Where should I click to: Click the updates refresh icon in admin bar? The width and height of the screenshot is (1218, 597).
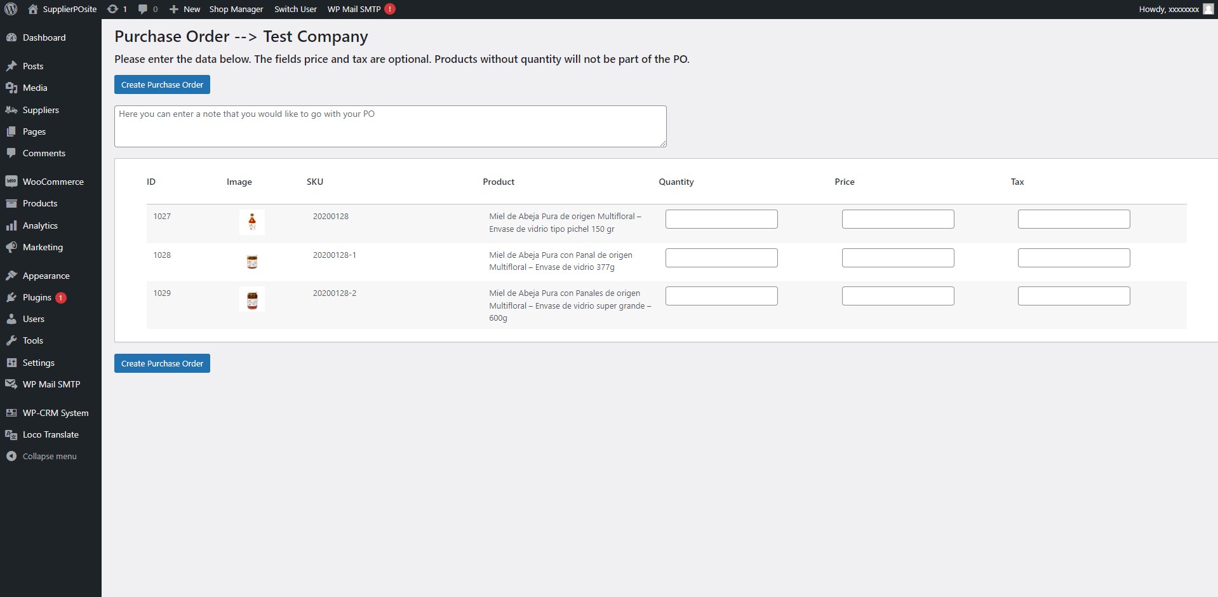tap(112, 9)
